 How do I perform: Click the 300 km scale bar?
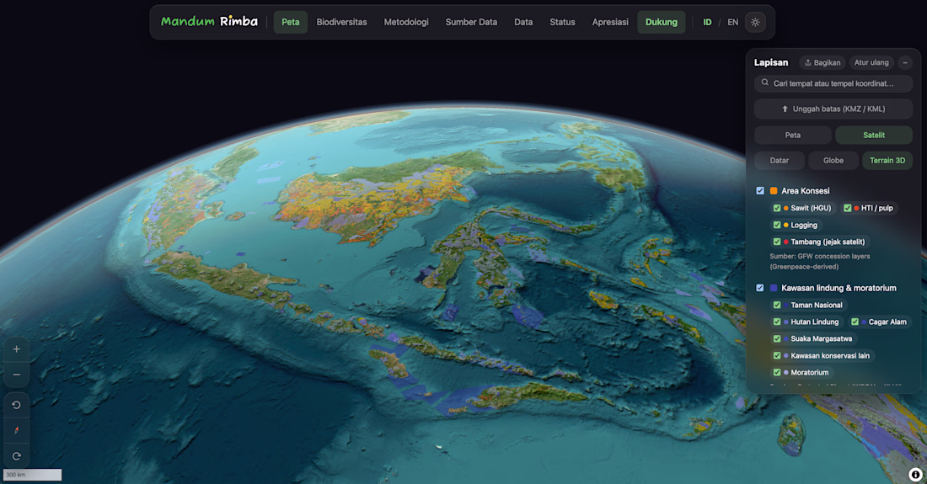(33, 475)
